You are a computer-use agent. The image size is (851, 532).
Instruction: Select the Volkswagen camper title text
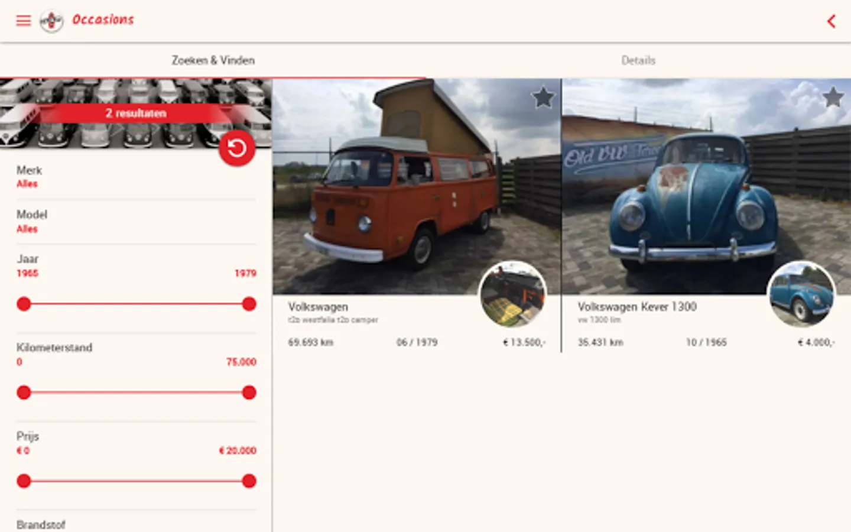coord(318,307)
